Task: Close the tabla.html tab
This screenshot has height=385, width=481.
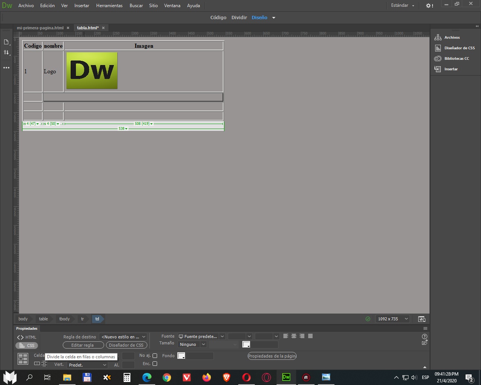Action: click(x=103, y=28)
